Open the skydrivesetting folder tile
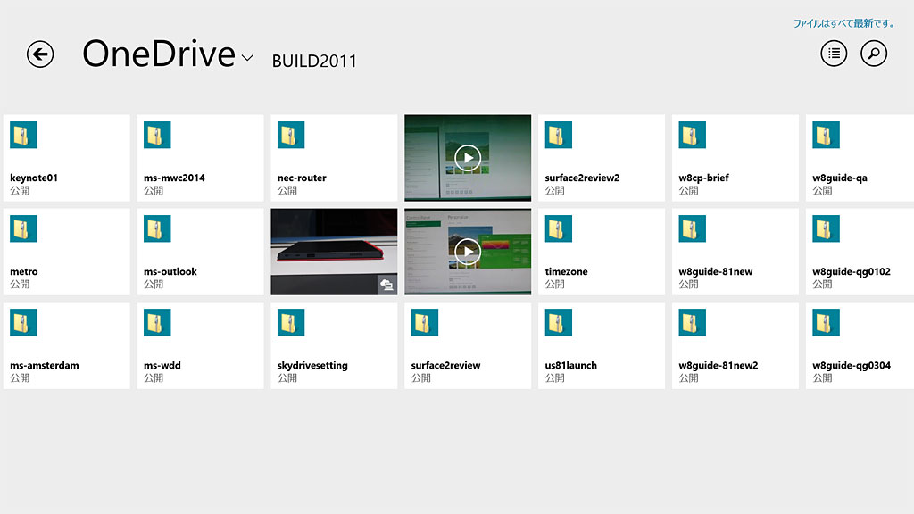Viewport: 914px width, 514px height. 333,345
